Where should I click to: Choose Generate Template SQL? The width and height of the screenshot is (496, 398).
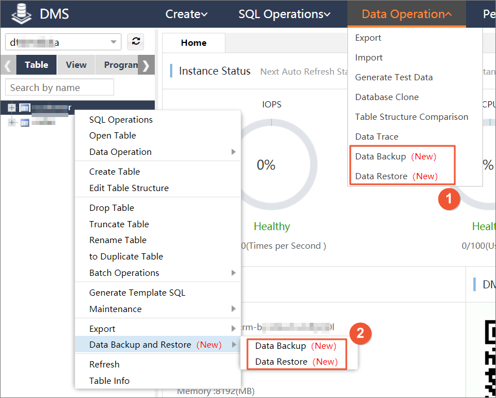137,292
